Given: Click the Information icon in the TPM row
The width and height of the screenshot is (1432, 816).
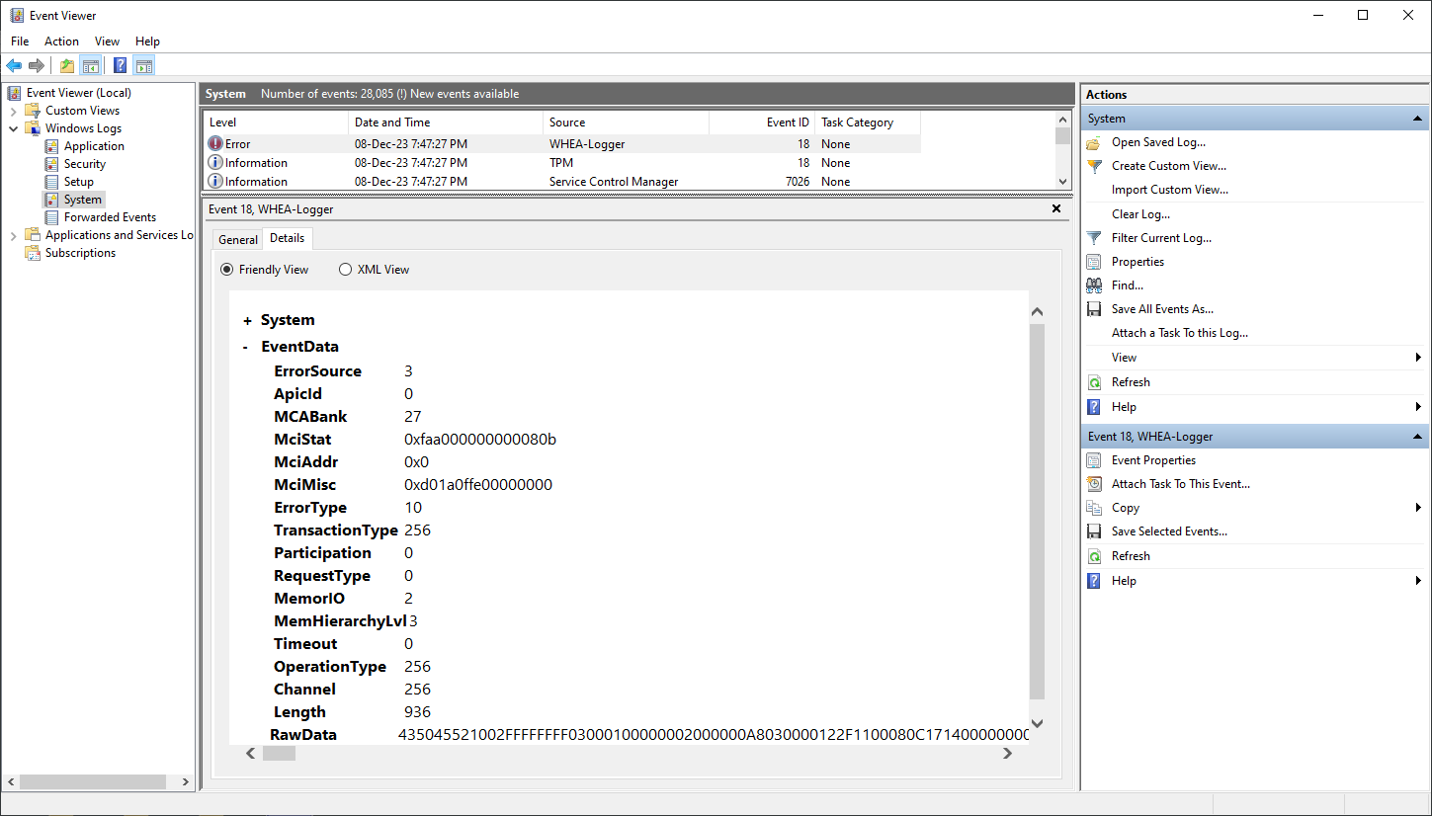Looking at the screenshot, I should [215, 162].
